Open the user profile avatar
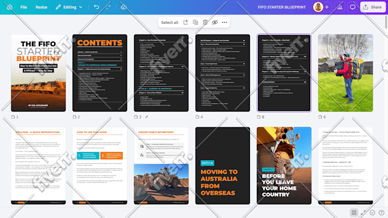Screen dimensions: 388x218 click(x=318, y=7)
